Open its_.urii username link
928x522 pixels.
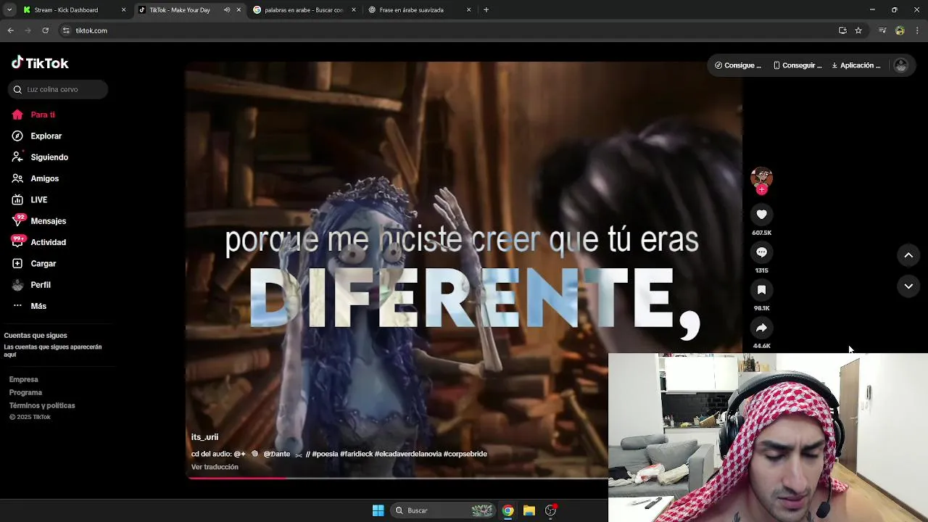click(204, 437)
